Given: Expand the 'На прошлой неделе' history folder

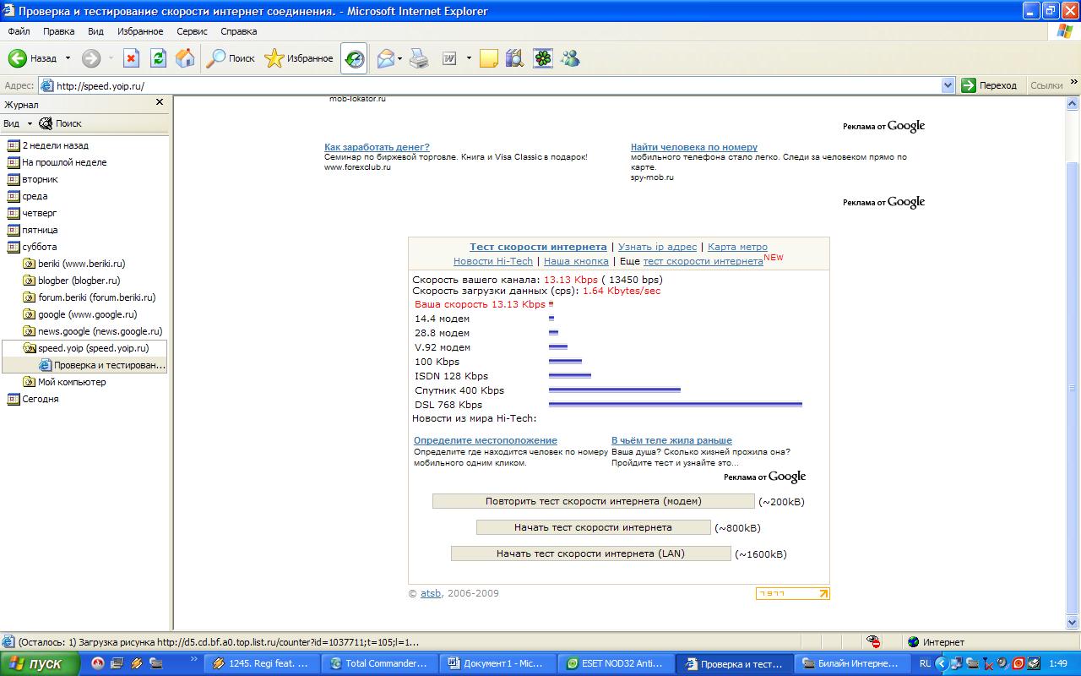Looking at the screenshot, I should 64,162.
